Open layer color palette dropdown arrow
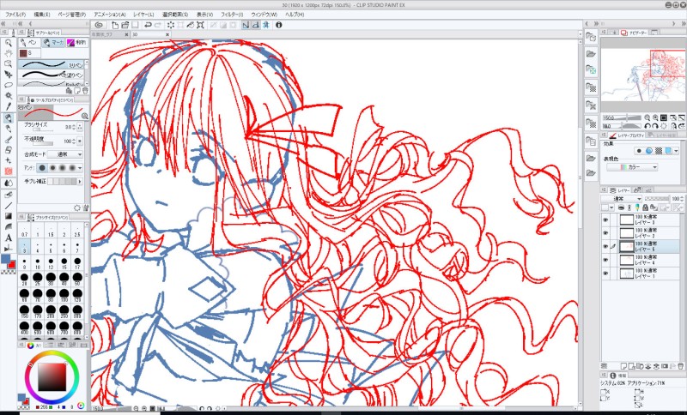This screenshot has height=415, width=687. [611, 208]
